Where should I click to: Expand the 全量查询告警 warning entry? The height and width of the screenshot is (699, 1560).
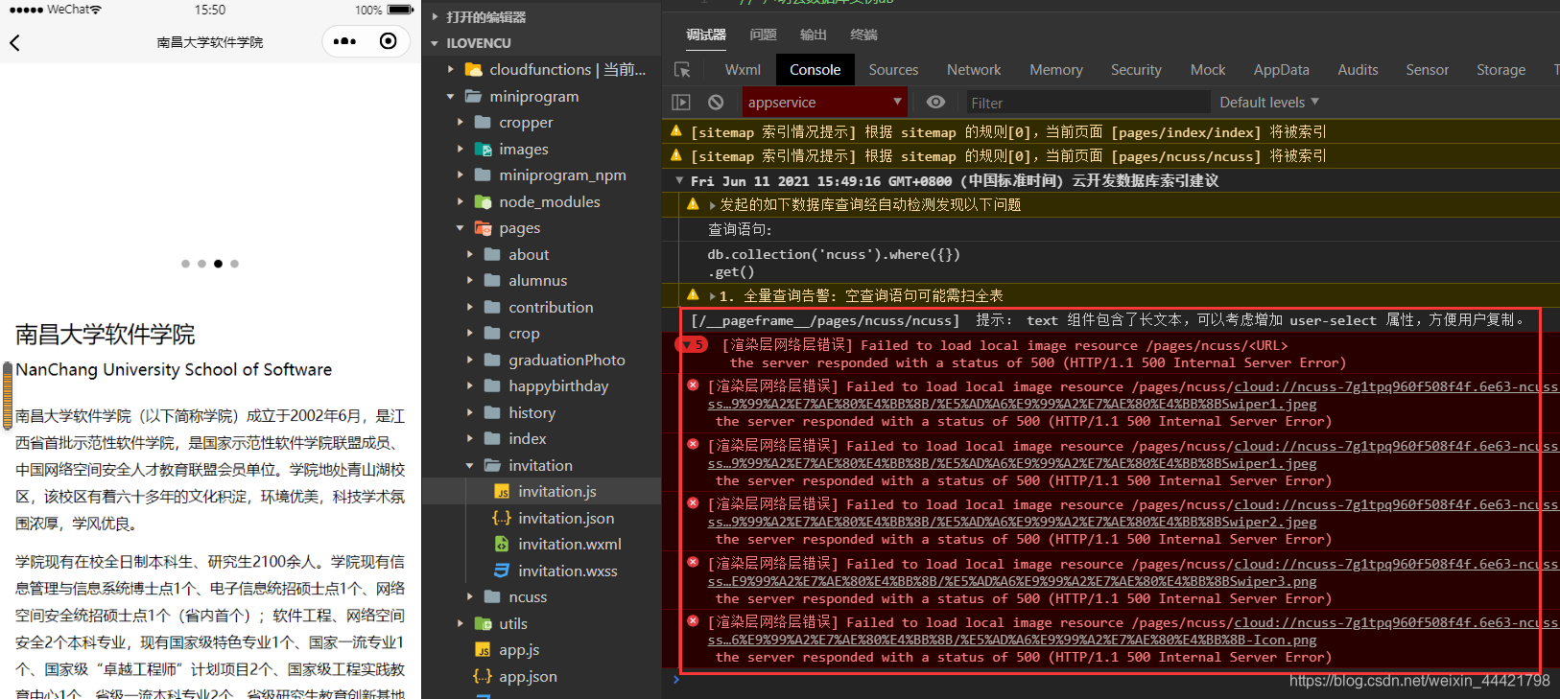click(713, 295)
